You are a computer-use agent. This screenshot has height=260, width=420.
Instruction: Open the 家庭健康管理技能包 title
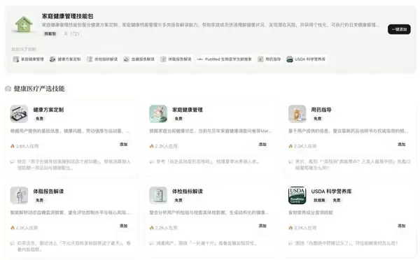click(x=67, y=16)
